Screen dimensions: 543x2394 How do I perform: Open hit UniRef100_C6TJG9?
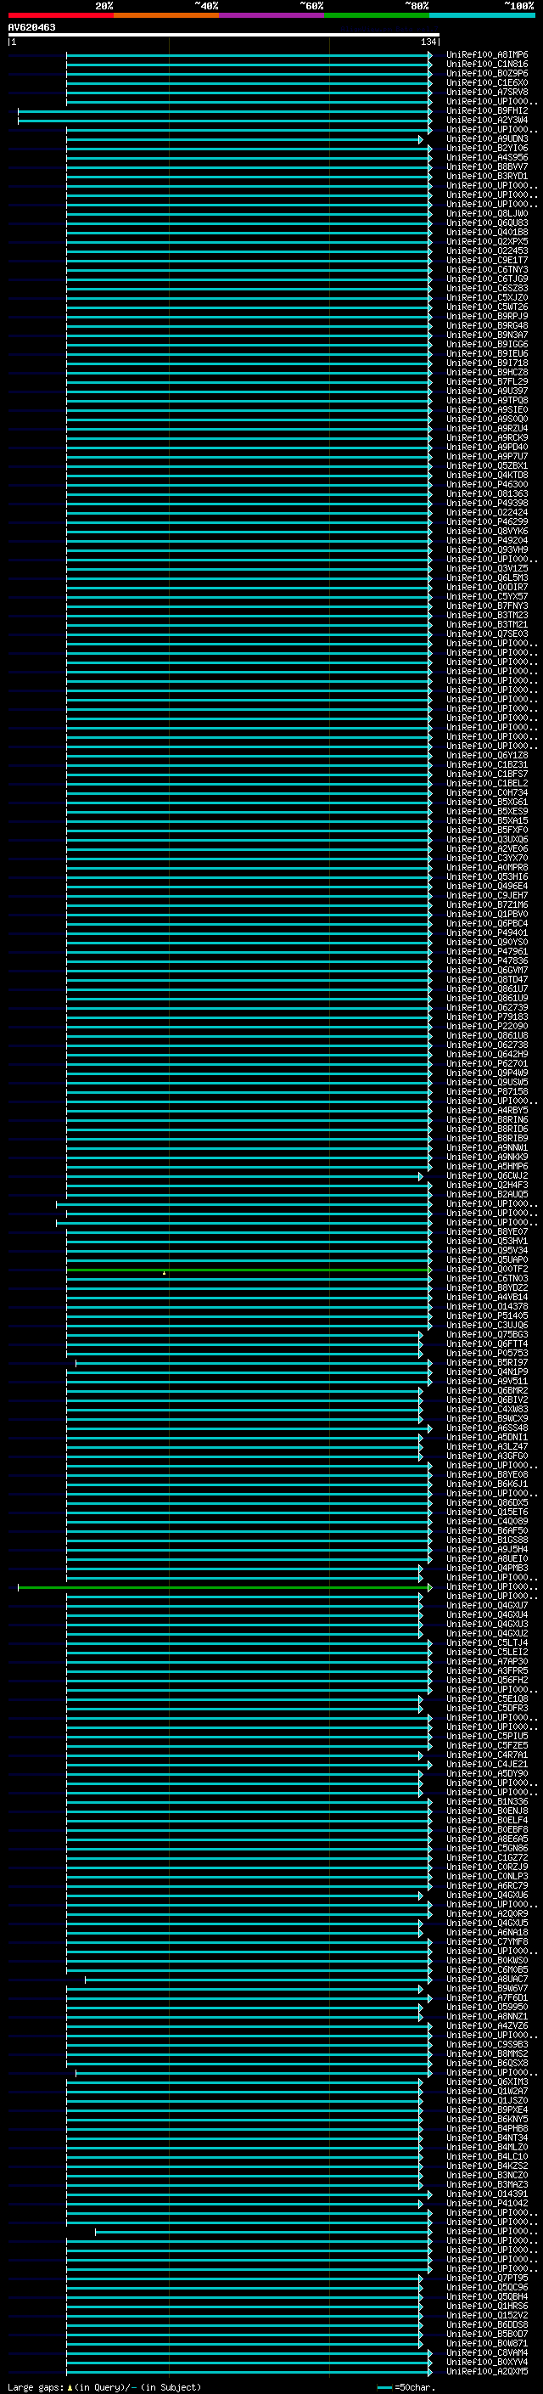coord(487,279)
